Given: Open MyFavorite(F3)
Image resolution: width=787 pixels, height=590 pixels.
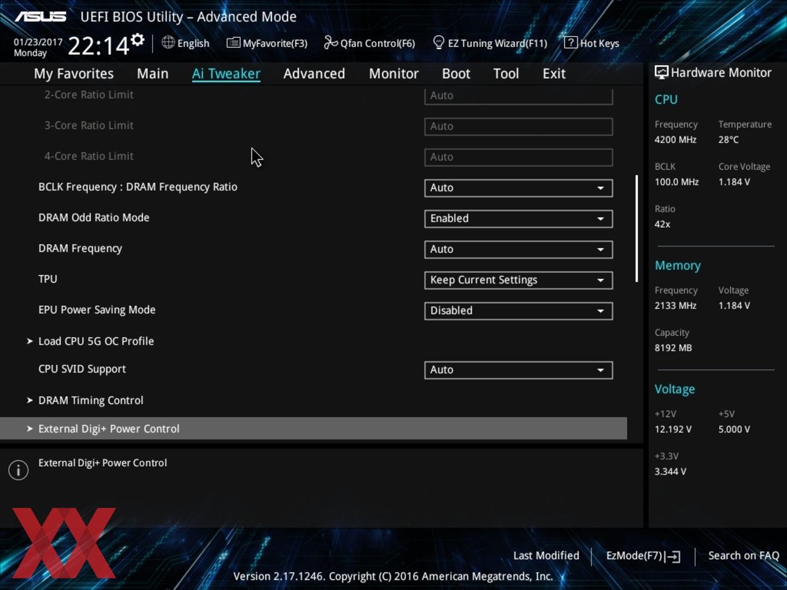Looking at the screenshot, I should pyautogui.click(x=267, y=43).
